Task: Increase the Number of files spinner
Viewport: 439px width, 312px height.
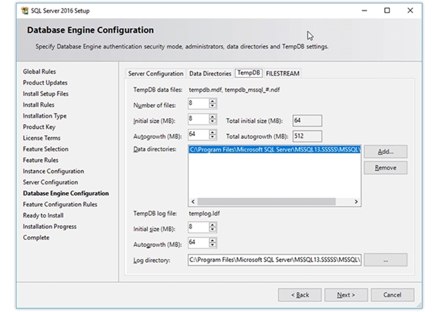Action: 213,101
